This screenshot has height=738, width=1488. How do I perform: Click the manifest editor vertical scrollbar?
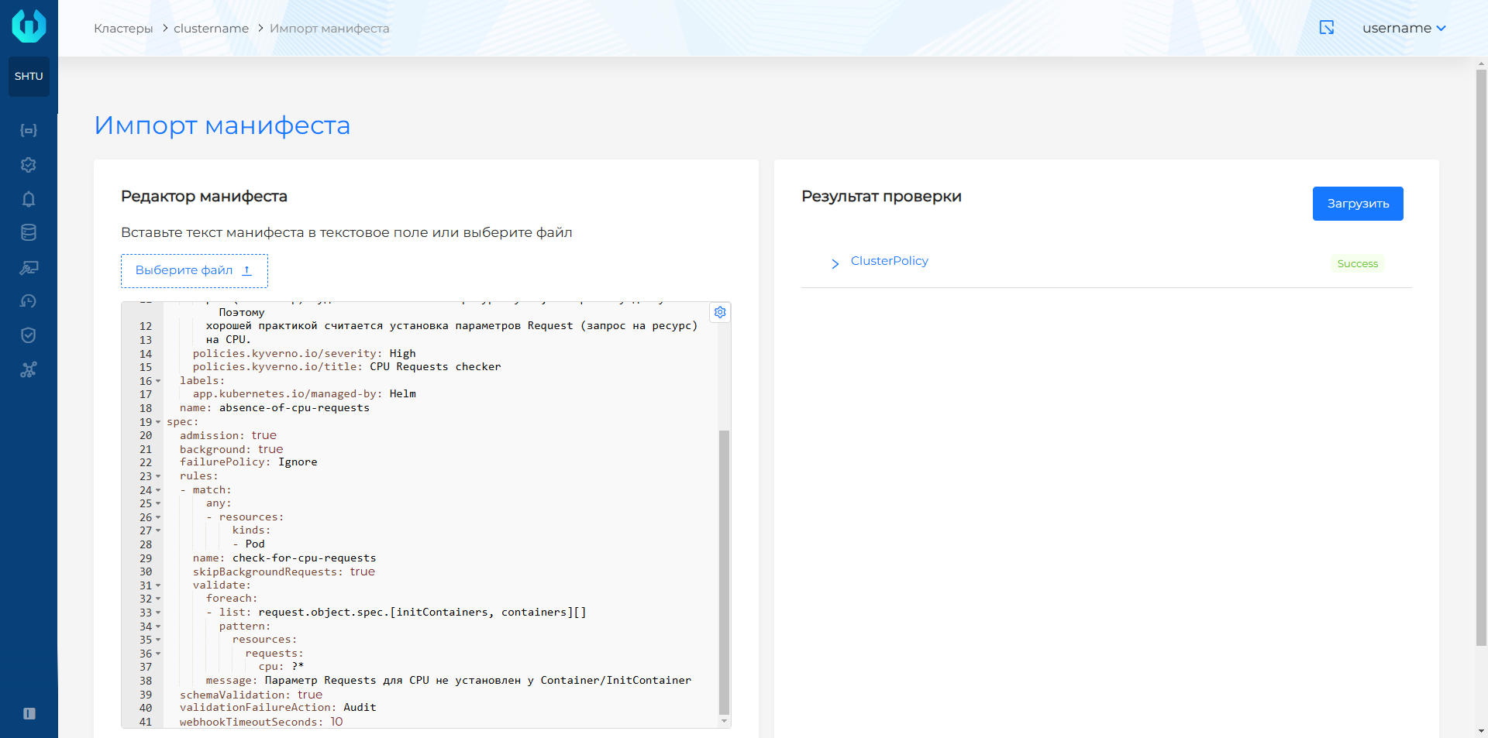pos(724,572)
